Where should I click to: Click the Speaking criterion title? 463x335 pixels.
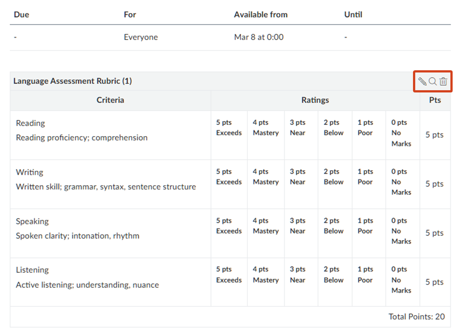[32, 221]
